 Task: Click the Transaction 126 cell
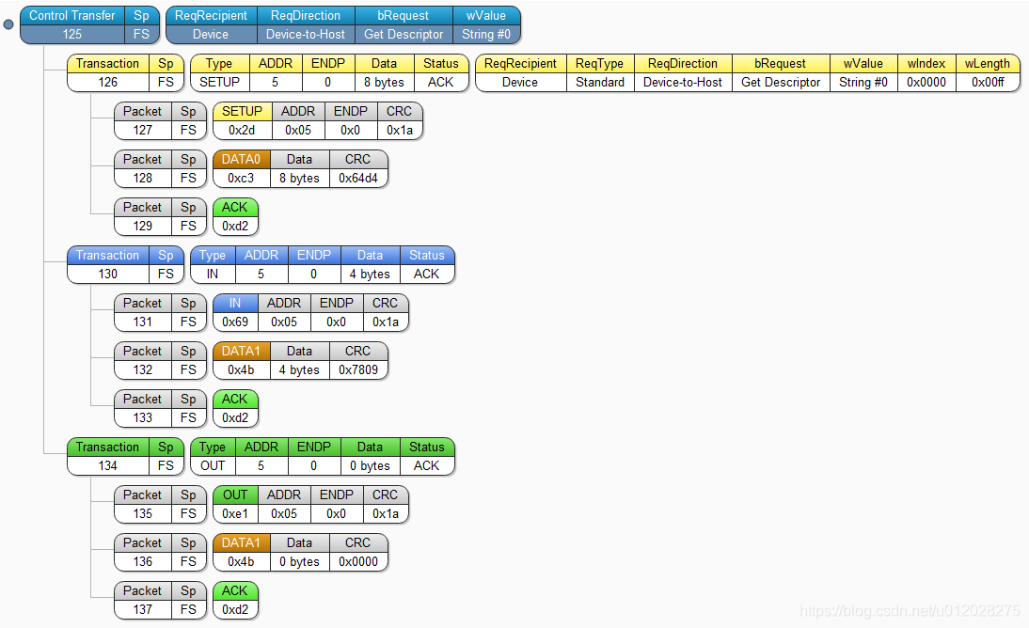click(108, 72)
